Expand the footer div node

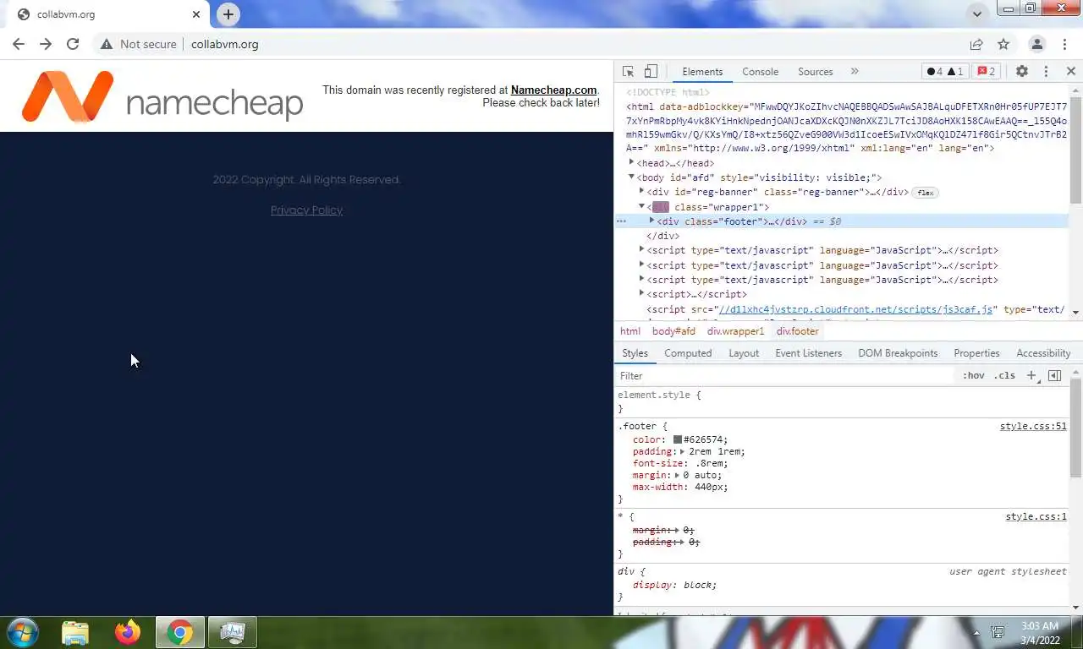pyautogui.click(x=651, y=221)
